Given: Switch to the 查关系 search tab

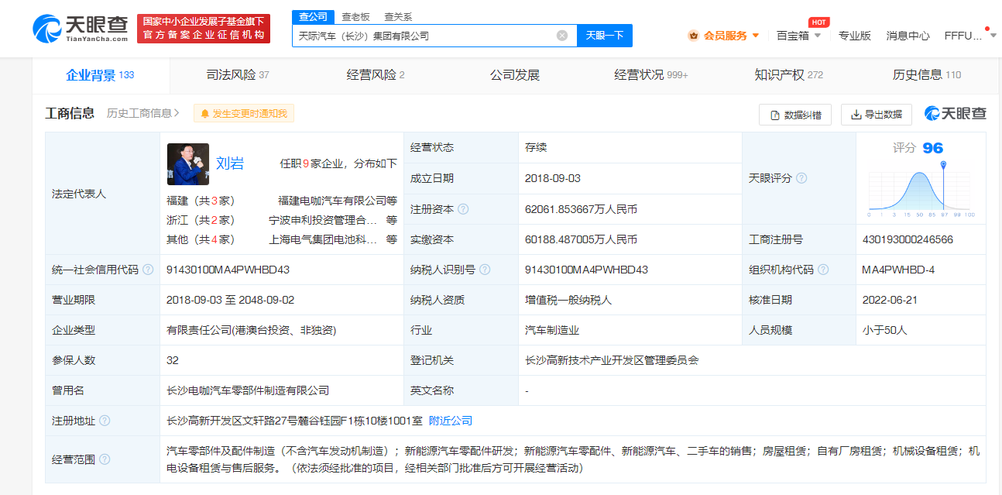Looking at the screenshot, I should click(398, 16).
